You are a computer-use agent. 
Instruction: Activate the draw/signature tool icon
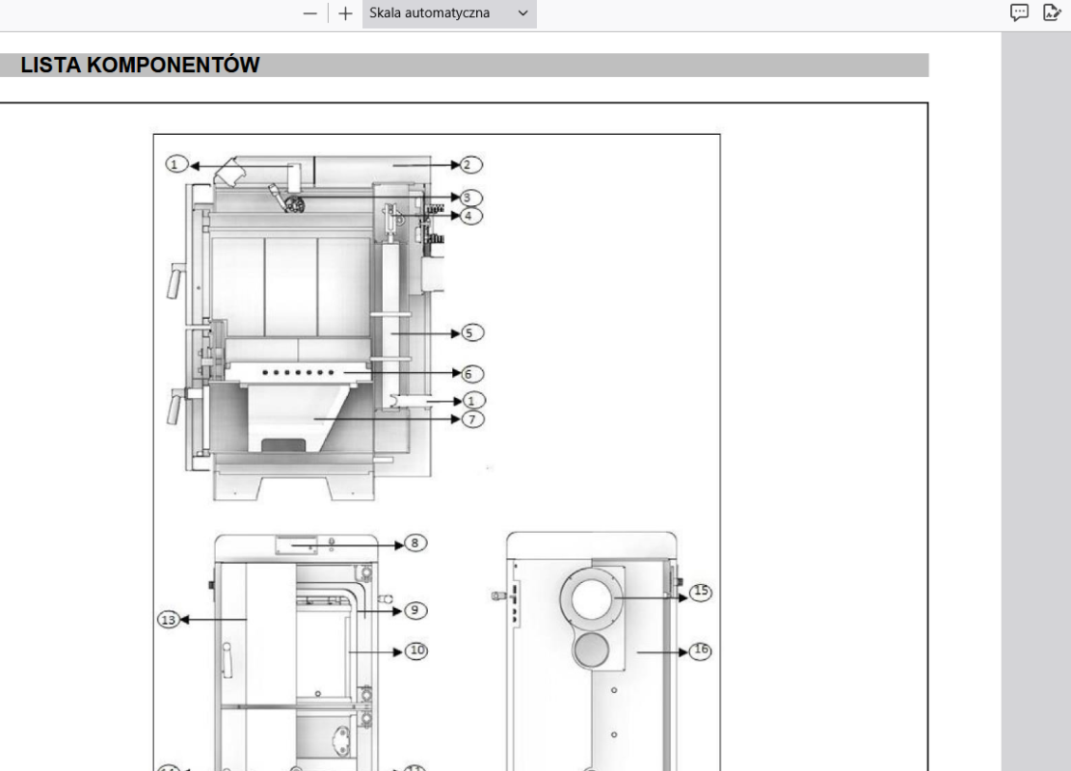1050,13
